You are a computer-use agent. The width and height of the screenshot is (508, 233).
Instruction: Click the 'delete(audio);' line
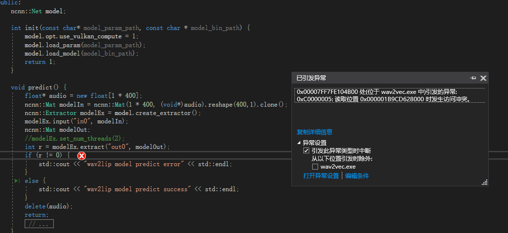point(49,206)
